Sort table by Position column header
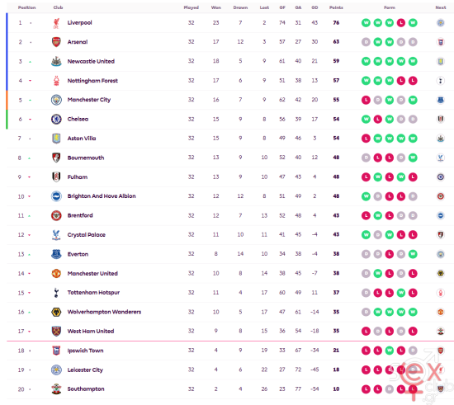 pyautogui.click(x=26, y=7)
